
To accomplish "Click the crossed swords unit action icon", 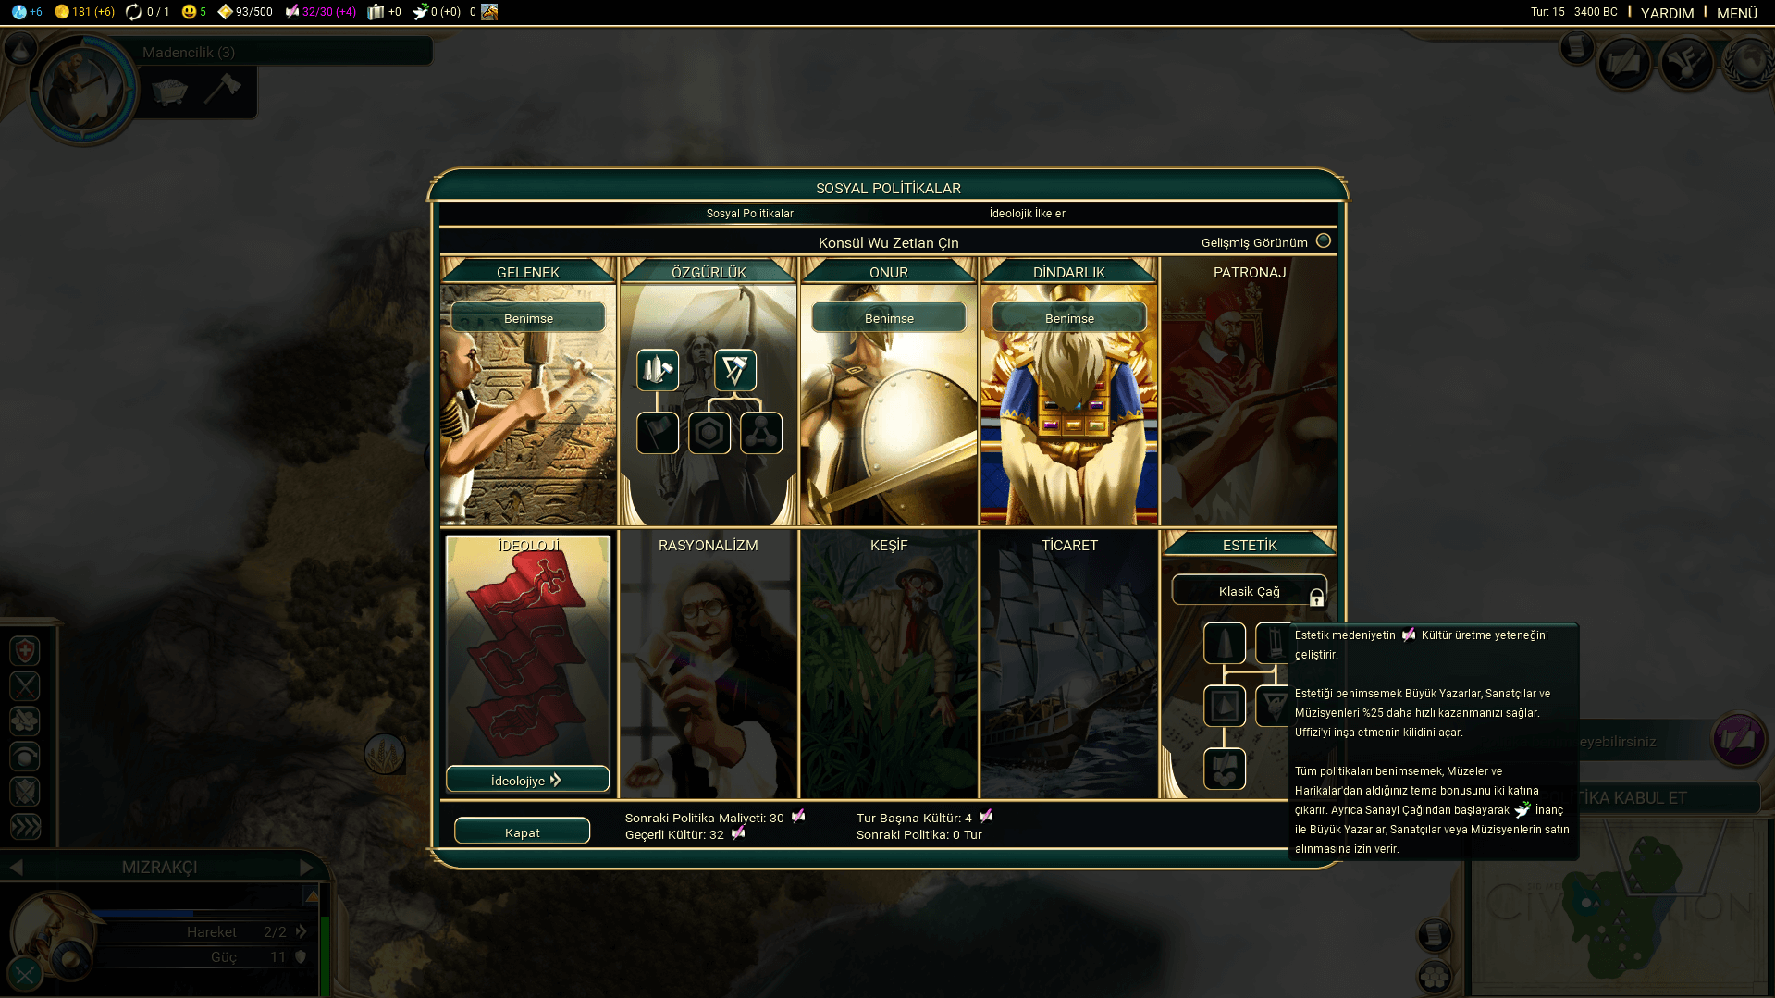I will (x=25, y=686).
